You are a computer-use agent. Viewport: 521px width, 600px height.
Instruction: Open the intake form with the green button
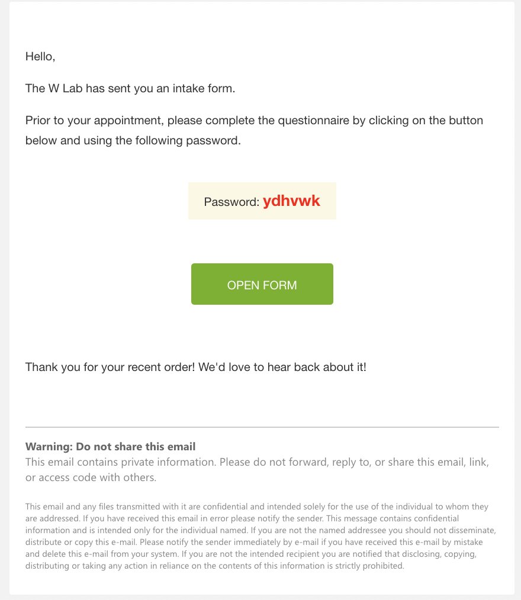click(x=262, y=284)
